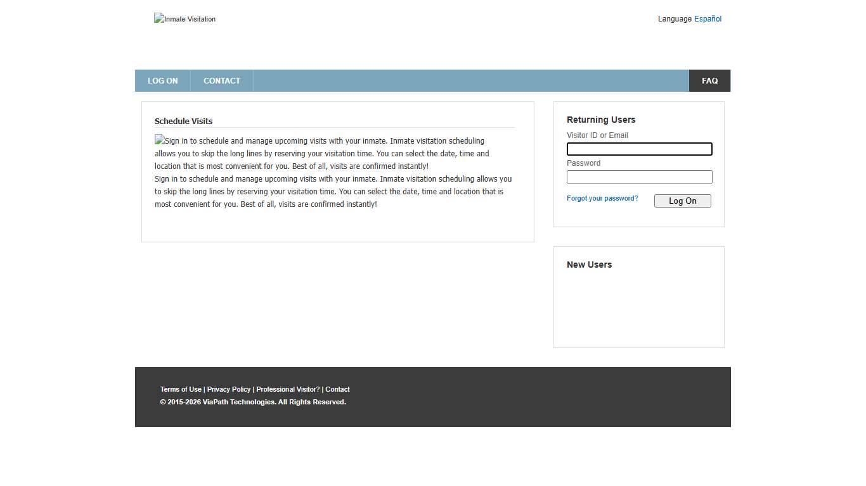View the FAQ tab
866x486 pixels.
click(x=709, y=80)
